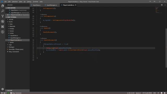The image size is (167, 94).
Task: Click the HandleMovement() call inside Update
Action: [50, 32]
